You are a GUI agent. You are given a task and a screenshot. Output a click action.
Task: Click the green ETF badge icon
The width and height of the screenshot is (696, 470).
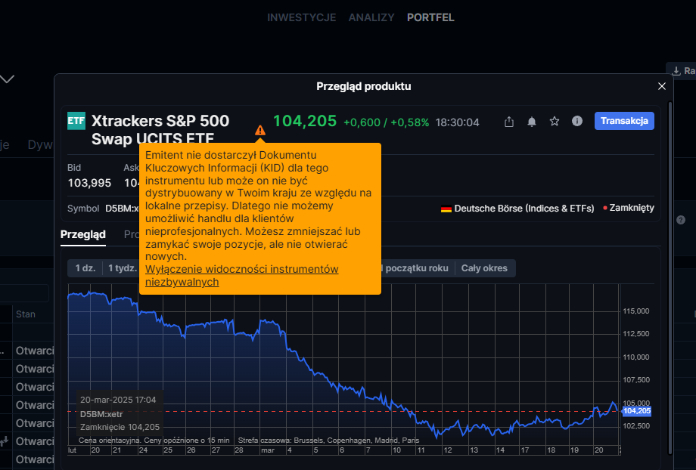point(76,121)
